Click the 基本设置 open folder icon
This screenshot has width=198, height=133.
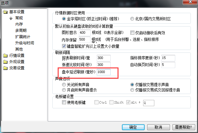pos(5,12)
